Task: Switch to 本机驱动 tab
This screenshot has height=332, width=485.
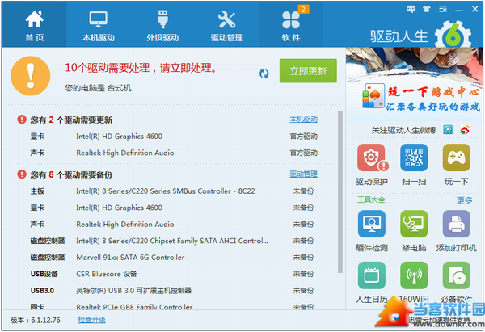Action: click(99, 25)
